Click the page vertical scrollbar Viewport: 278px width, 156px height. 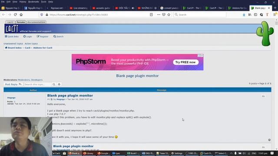pyautogui.click(x=276, y=85)
